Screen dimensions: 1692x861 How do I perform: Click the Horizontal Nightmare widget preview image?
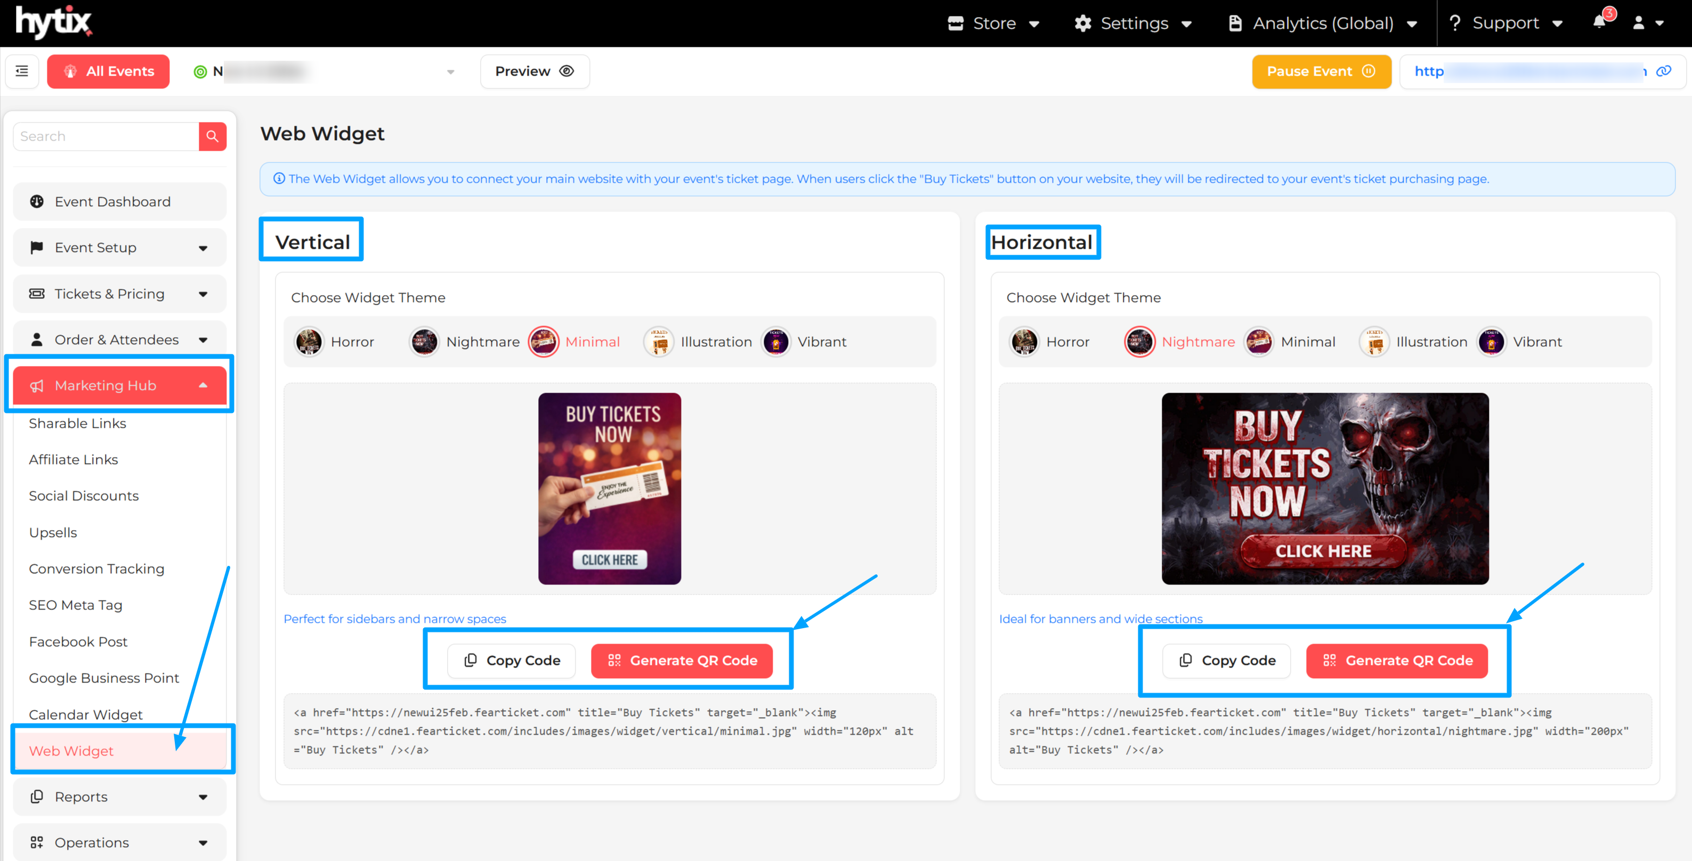click(1324, 488)
